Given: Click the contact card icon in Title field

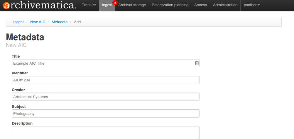Looking at the screenshot, I should pyautogui.click(x=197, y=63).
